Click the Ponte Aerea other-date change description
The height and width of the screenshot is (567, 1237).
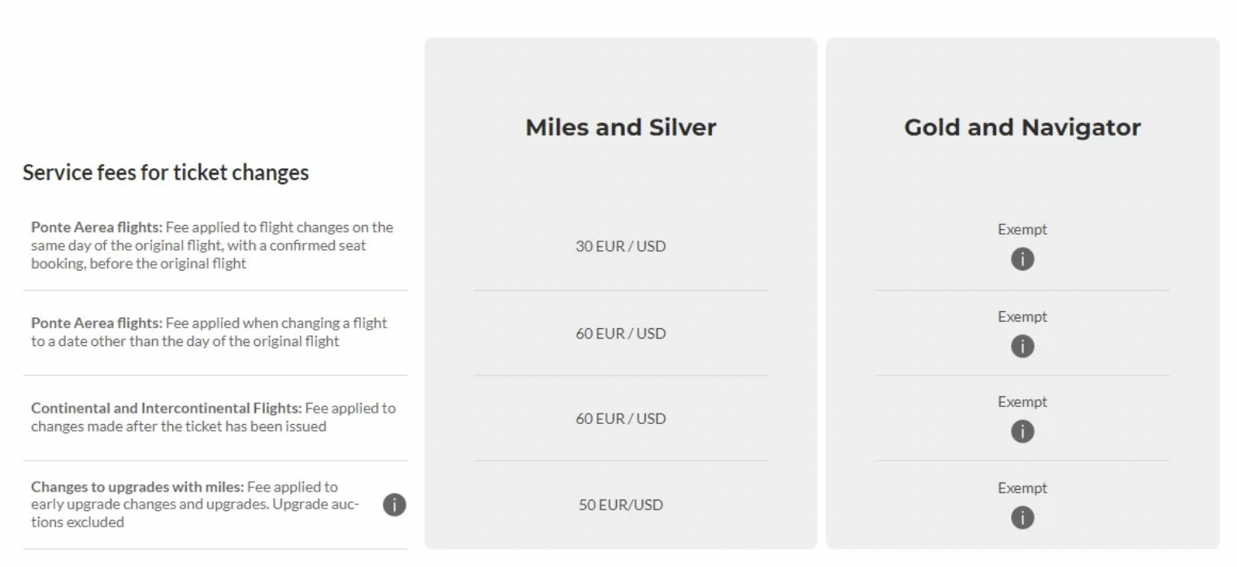pyautogui.click(x=209, y=332)
